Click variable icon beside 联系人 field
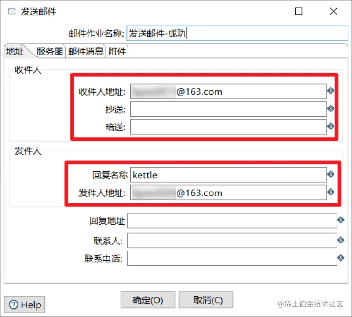This screenshot has width=352, height=317. 341,240
